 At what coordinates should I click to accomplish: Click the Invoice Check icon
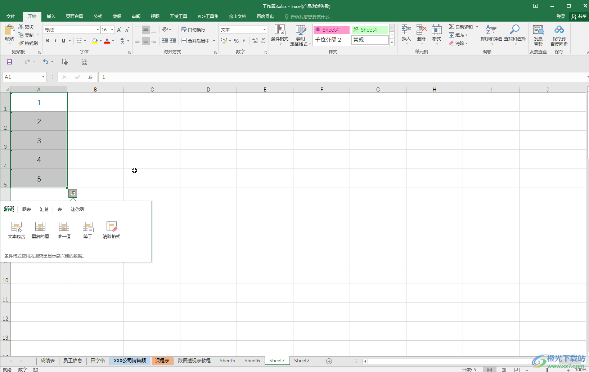(538, 30)
